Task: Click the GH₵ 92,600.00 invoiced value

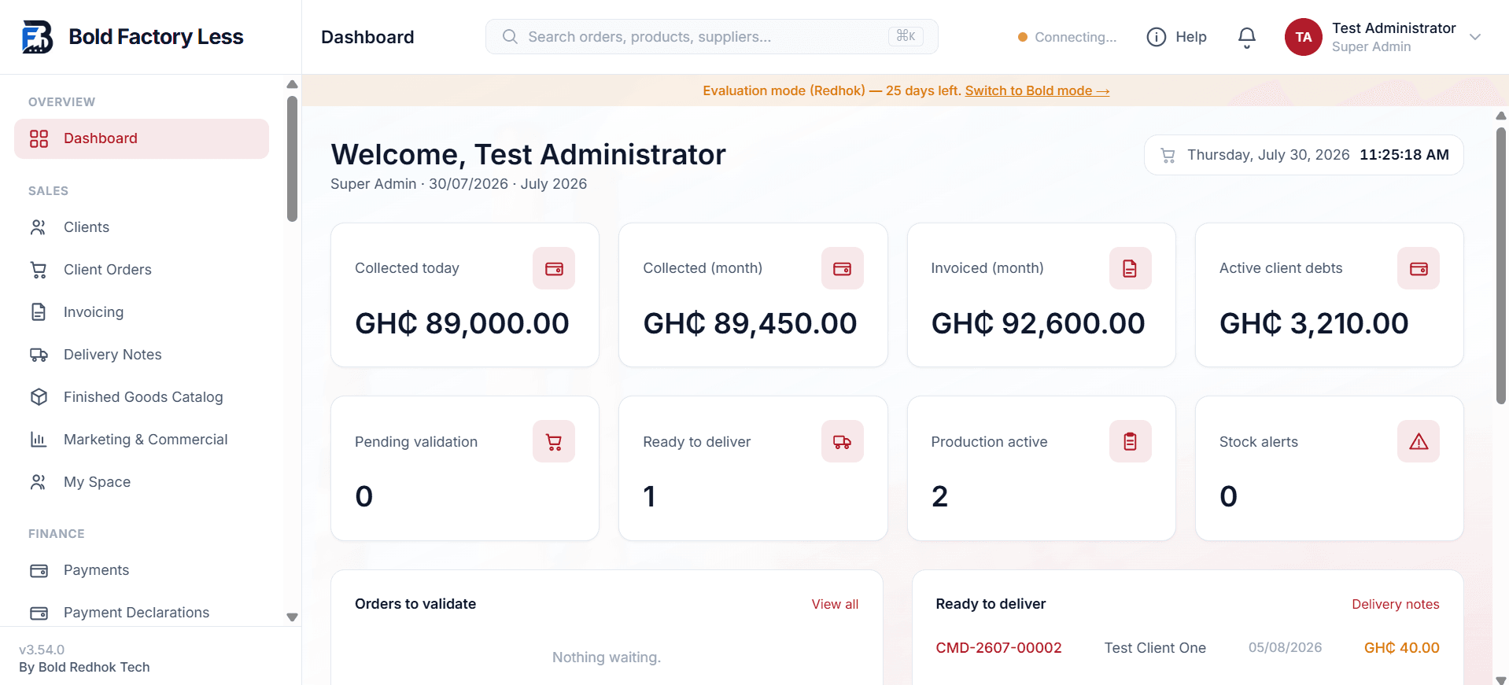Action: click(1038, 323)
